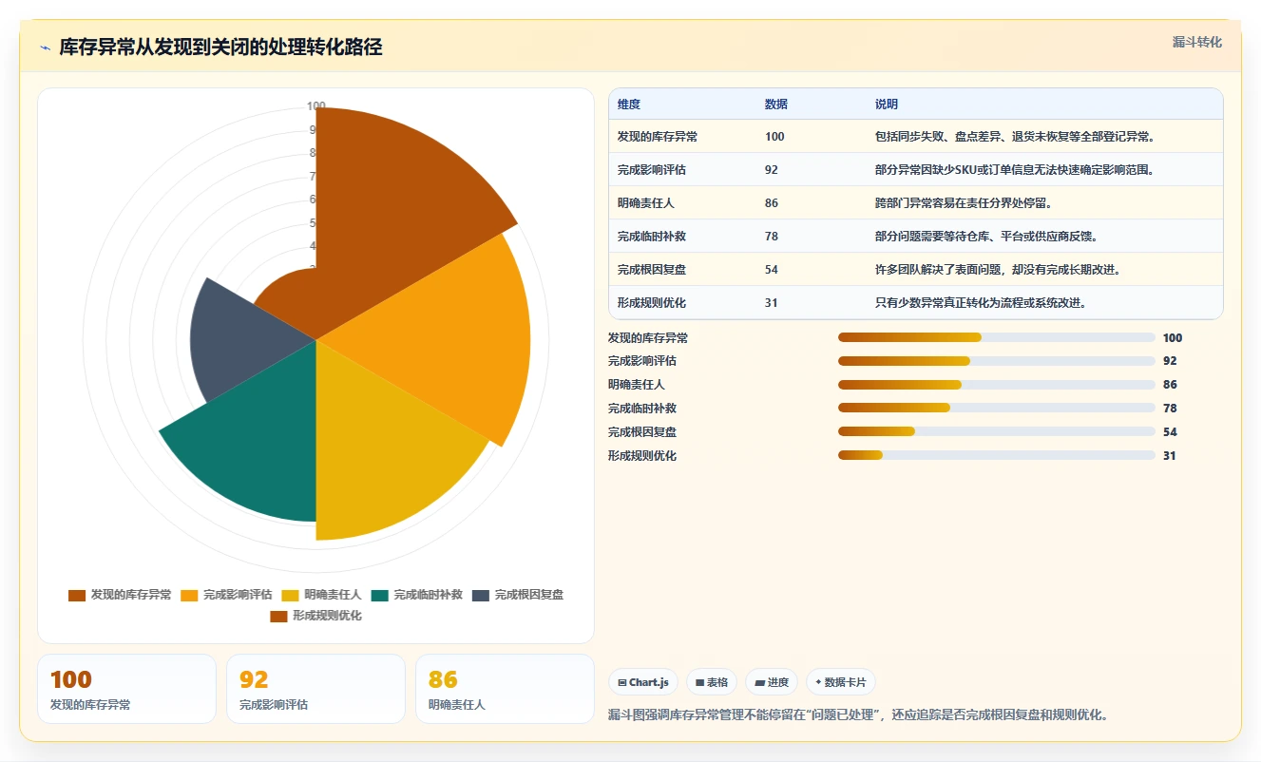Image resolution: width=1261 pixels, height=762 pixels.
Task: Click the description starting 跨部门异常
Action: (964, 203)
